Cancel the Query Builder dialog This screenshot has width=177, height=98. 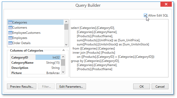pos(160,87)
